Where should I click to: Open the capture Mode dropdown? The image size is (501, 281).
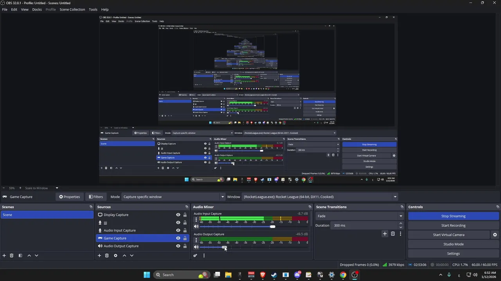pyautogui.click(x=173, y=197)
